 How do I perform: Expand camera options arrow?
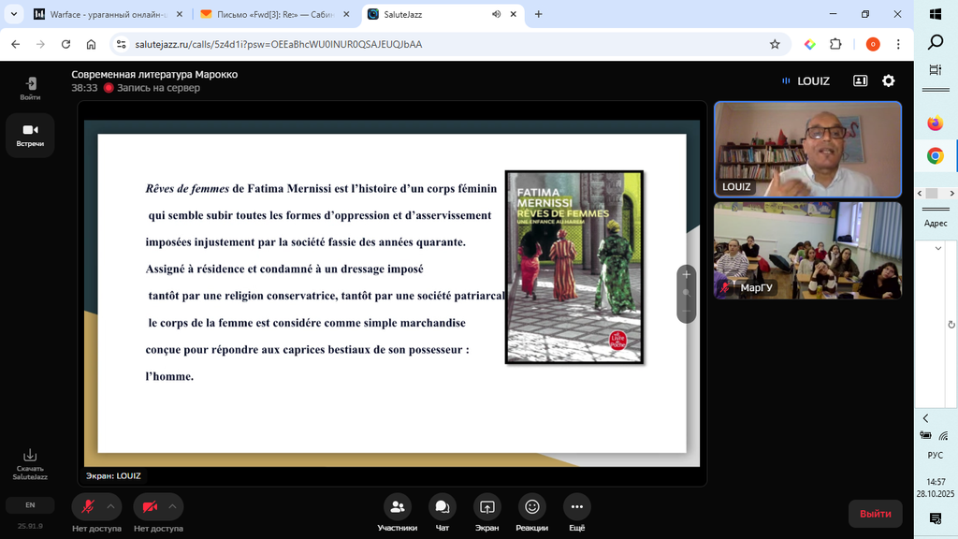pos(171,506)
